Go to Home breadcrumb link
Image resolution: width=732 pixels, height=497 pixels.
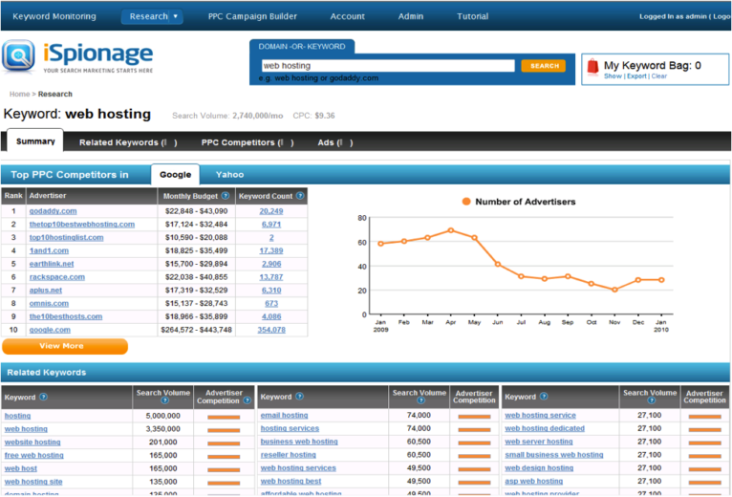(20, 94)
